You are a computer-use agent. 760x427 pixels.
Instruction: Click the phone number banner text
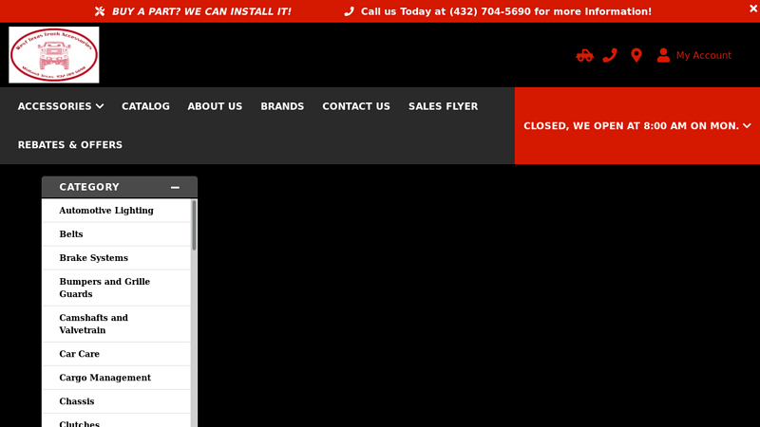506,11
